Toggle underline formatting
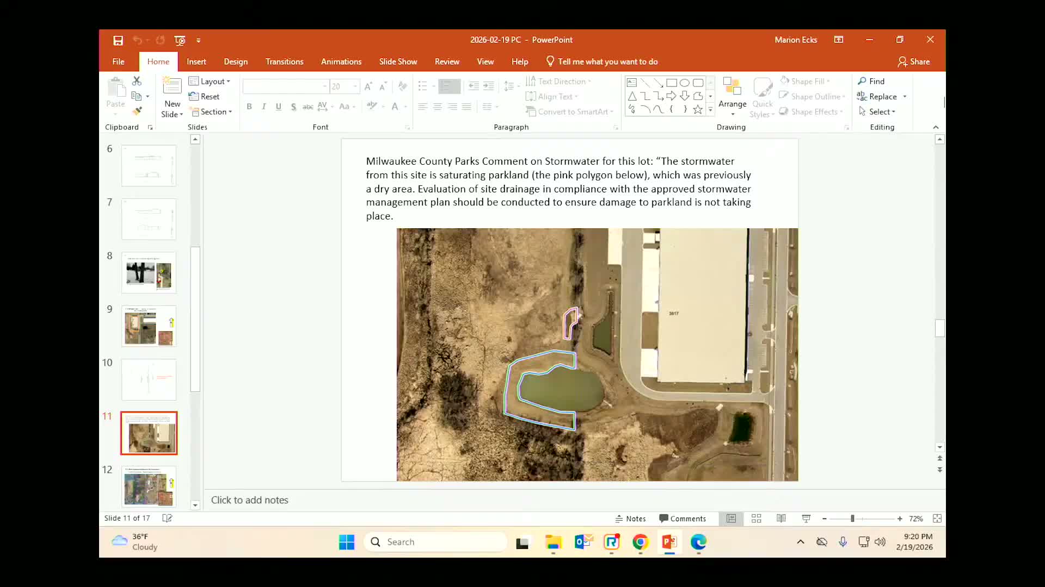Image resolution: width=1045 pixels, height=587 pixels. [x=279, y=107]
